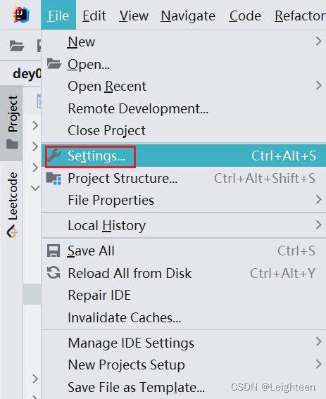Click the wrench icon beside Settings
The width and height of the screenshot is (326, 399).
[54, 156]
